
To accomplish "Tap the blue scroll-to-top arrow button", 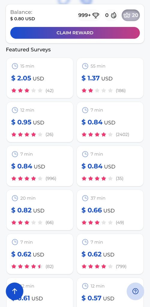I will (15, 291).
